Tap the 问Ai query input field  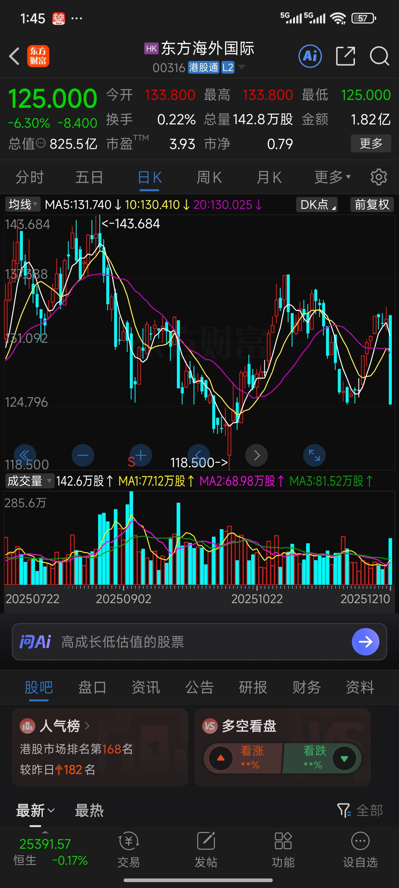[200, 641]
